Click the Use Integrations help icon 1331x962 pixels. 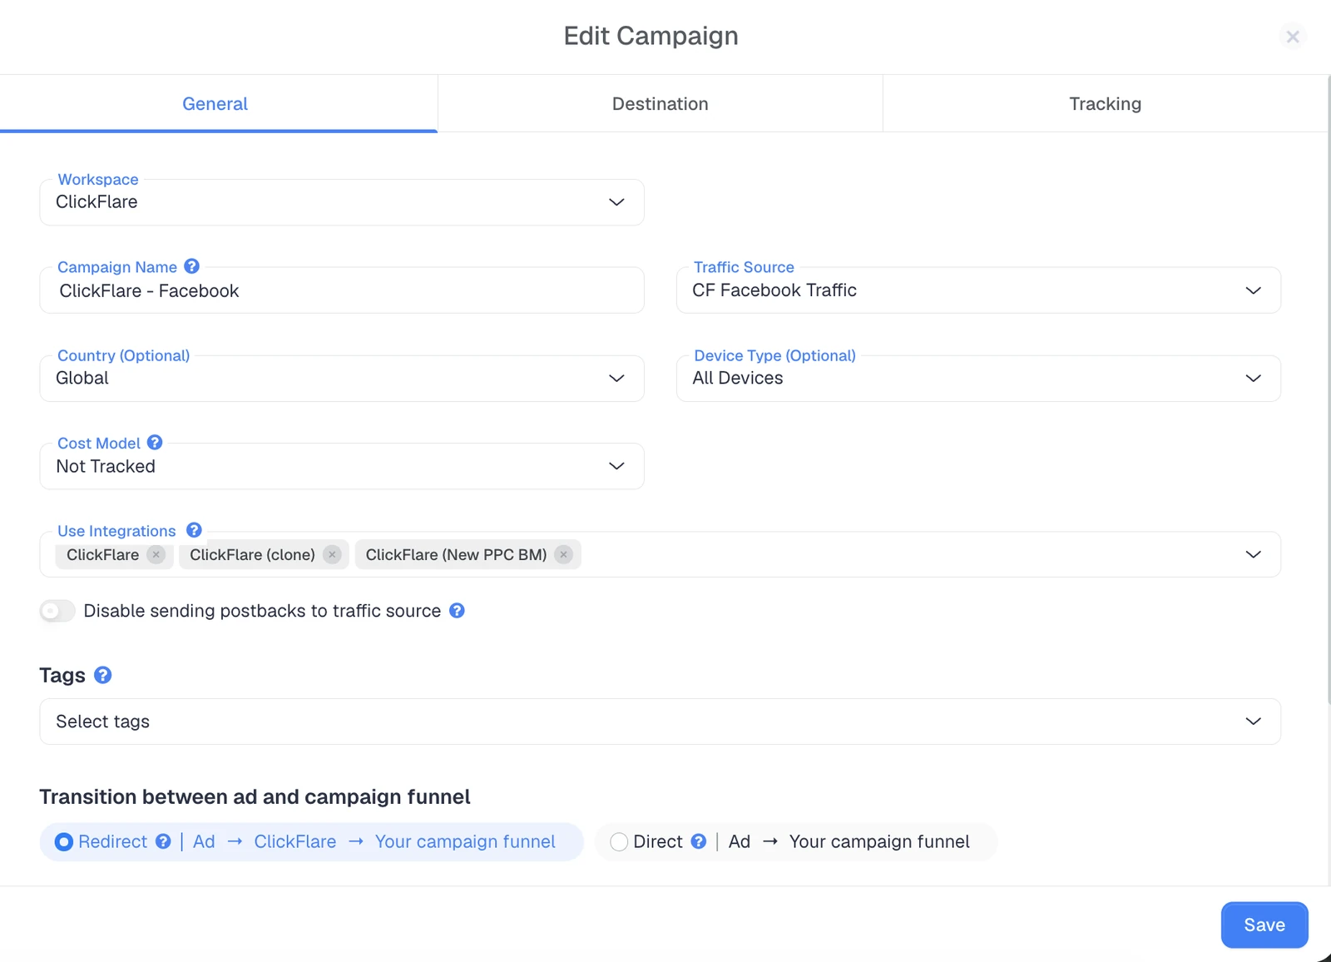tap(194, 530)
